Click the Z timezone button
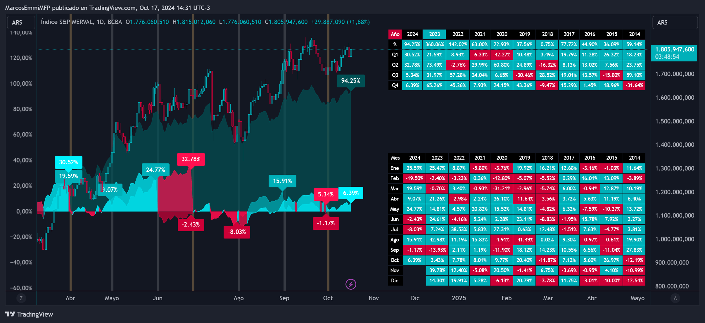This screenshot has height=323, width=705. [x=21, y=298]
